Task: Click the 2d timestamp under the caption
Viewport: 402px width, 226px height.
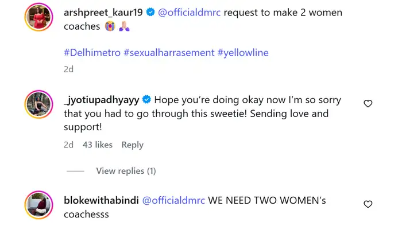Action: [x=68, y=69]
